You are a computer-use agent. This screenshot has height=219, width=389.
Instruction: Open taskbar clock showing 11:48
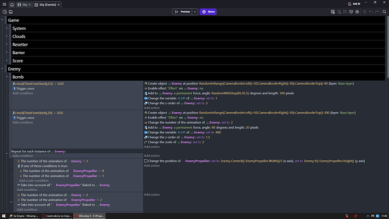(x=384, y=216)
